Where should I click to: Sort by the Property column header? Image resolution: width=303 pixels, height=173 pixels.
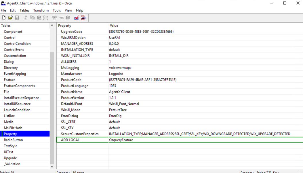pyautogui.click(x=82, y=26)
